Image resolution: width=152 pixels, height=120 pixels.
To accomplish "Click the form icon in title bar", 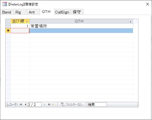I will click(x=5, y=4).
